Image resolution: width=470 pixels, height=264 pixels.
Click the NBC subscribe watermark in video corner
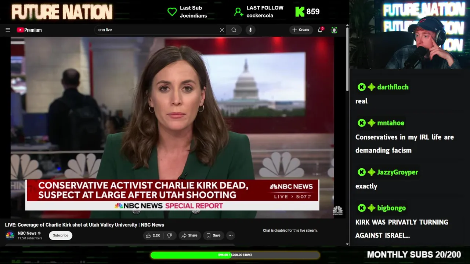[x=337, y=210]
